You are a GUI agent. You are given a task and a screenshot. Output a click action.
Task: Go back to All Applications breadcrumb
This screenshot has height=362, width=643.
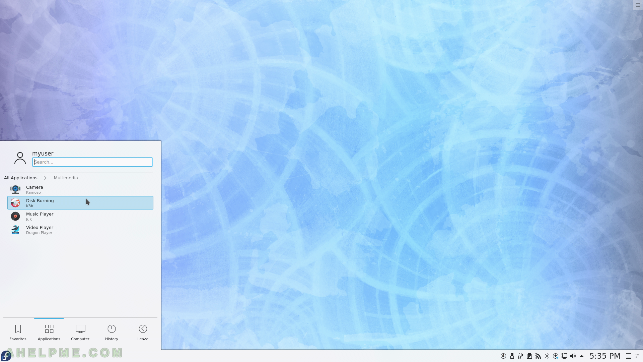21,178
